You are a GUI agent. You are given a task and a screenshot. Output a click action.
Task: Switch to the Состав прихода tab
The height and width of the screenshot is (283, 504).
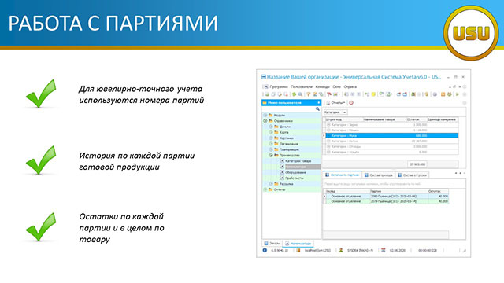tap(378, 175)
